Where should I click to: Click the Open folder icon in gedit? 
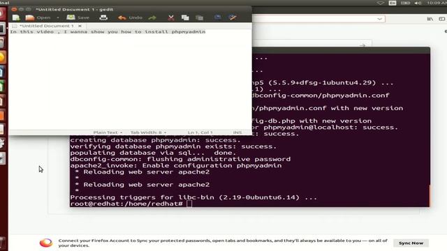29,17
